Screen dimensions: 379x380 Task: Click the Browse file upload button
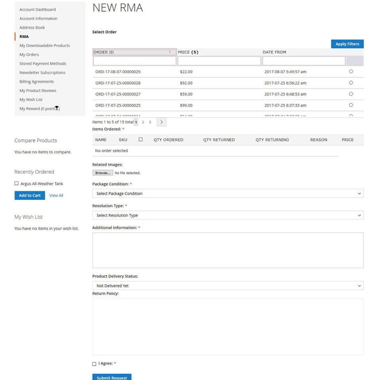click(x=103, y=173)
